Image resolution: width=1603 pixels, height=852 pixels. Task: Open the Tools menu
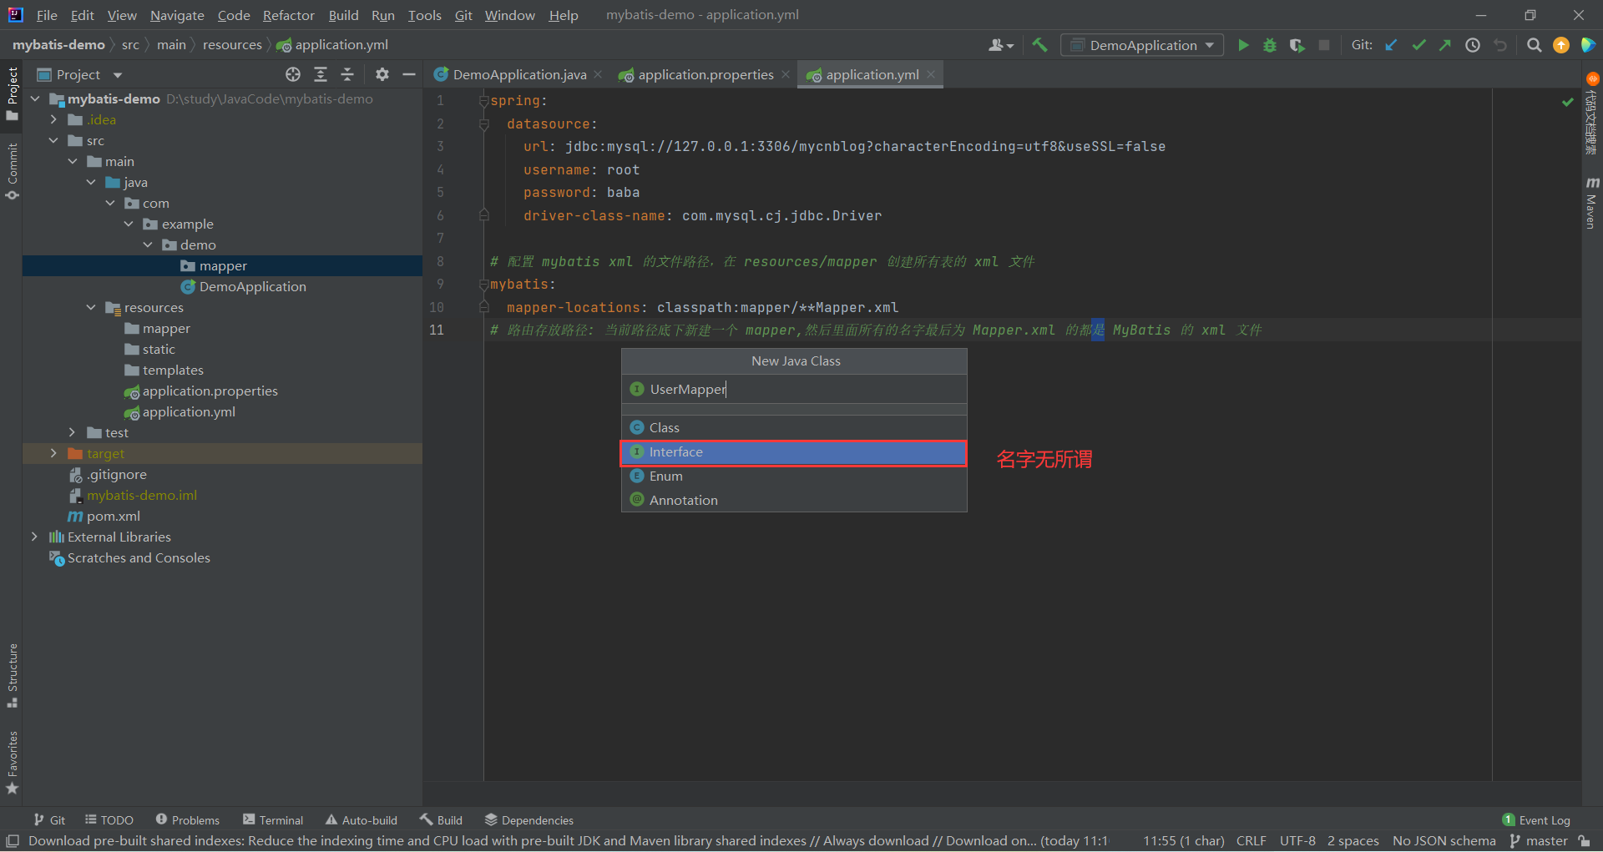pos(424,15)
